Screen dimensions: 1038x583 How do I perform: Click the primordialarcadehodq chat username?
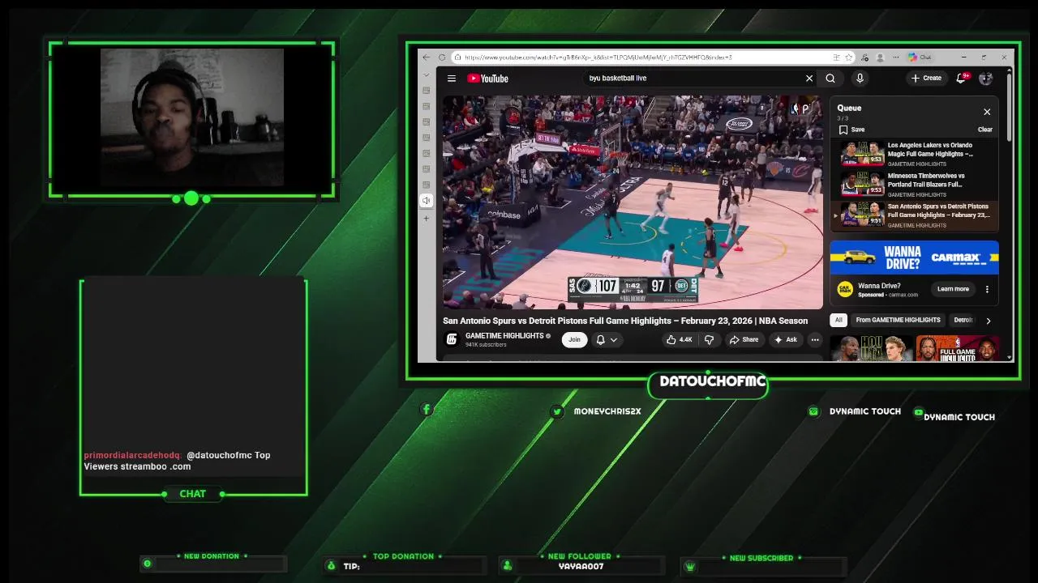pos(132,455)
